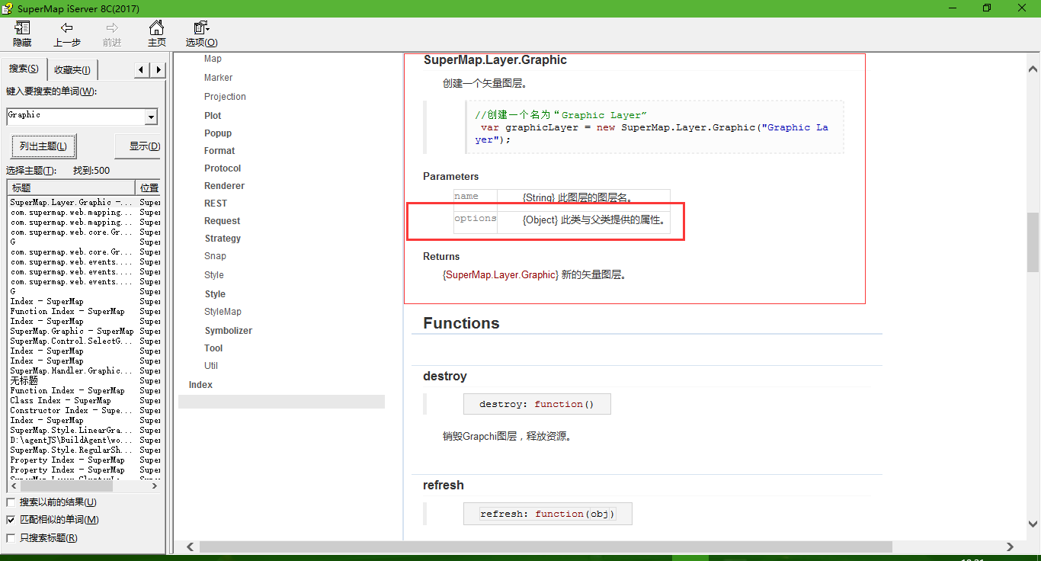Viewport: 1041px width, 561px height.
Task: Click the refresh section heading
Action: pos(444,486)
